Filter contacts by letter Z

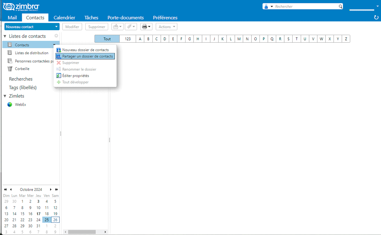coord(346,39)
